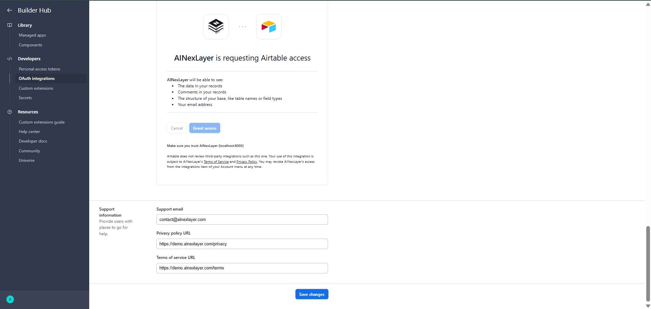Click the Save changes button
The width and height of the screenshot is (651, 309).
(x=311, y=294)
